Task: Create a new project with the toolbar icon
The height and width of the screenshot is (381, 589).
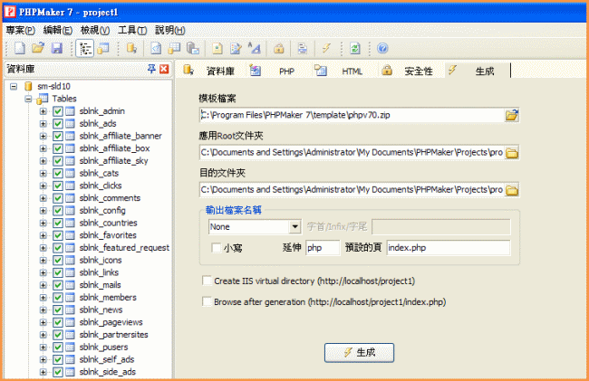Action: [20, 48]
